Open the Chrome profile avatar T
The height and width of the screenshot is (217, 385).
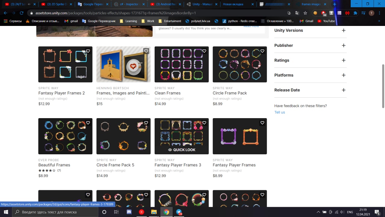371,13
